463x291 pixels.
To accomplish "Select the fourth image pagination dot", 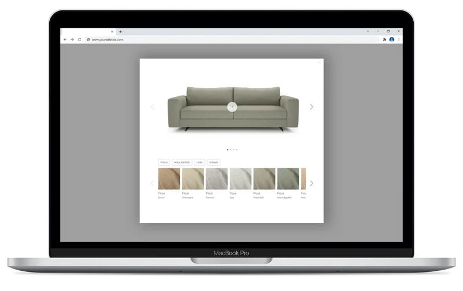I will coord(237,150).
